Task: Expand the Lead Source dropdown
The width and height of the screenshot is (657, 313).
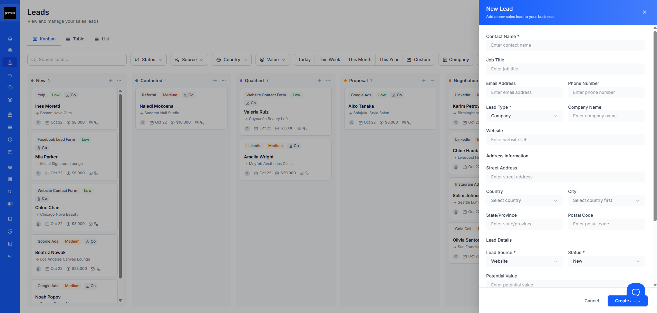Action: pos(524,261)
